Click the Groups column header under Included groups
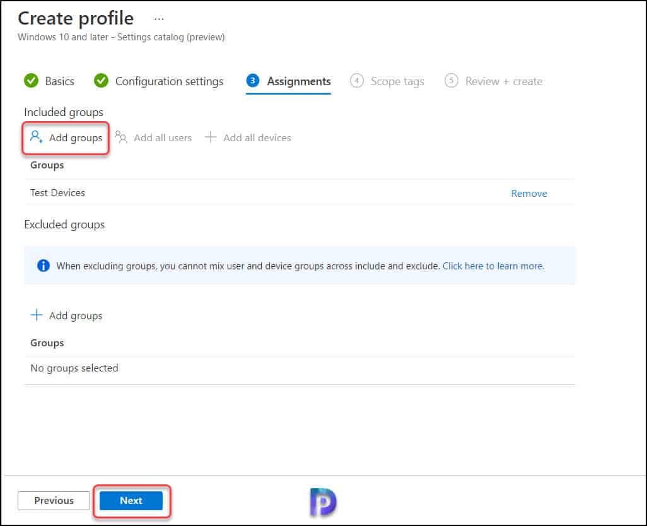647x526 pixels. (47, 165)
